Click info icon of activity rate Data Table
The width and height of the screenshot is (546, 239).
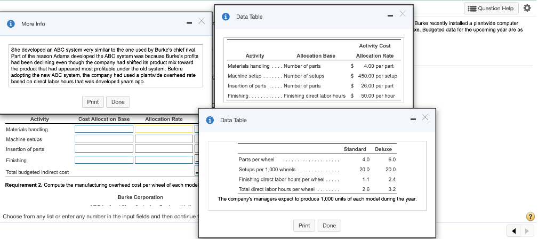click(x=226, y=17)
